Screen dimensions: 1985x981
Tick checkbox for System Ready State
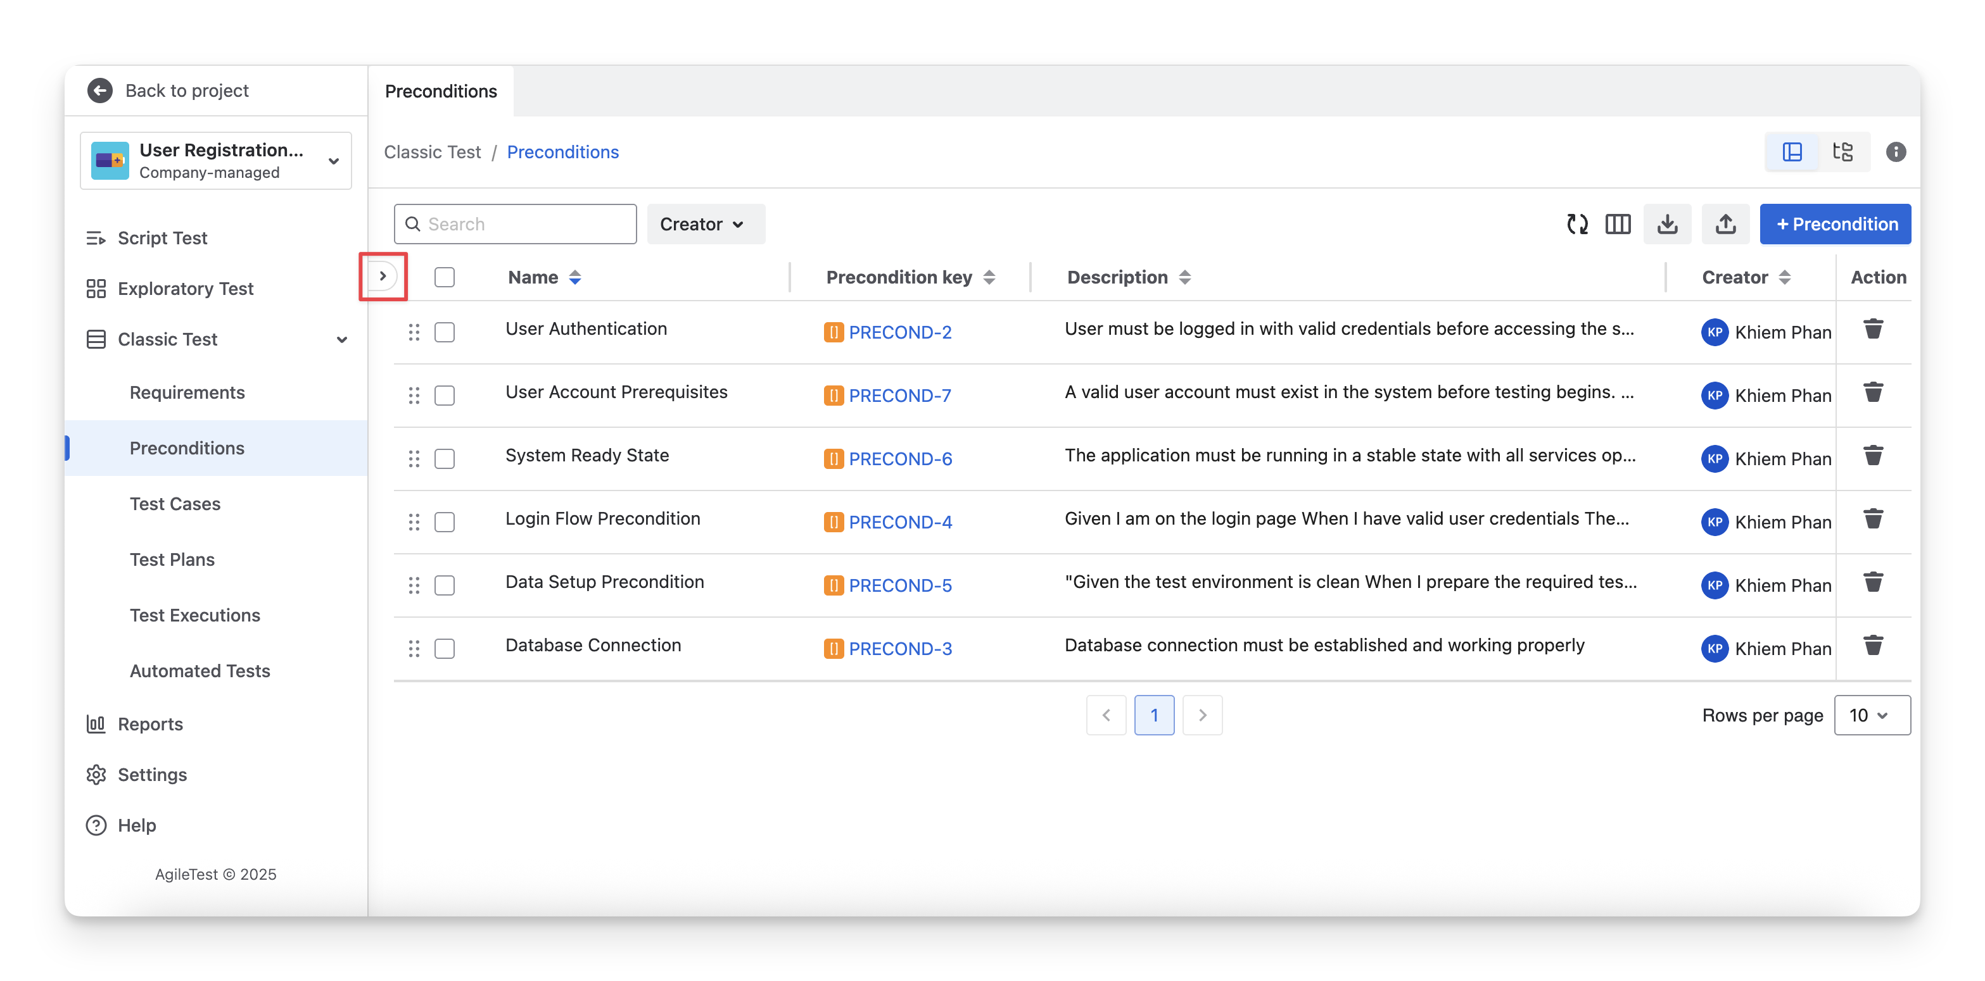pyautogui.click(x=445, y=459)
